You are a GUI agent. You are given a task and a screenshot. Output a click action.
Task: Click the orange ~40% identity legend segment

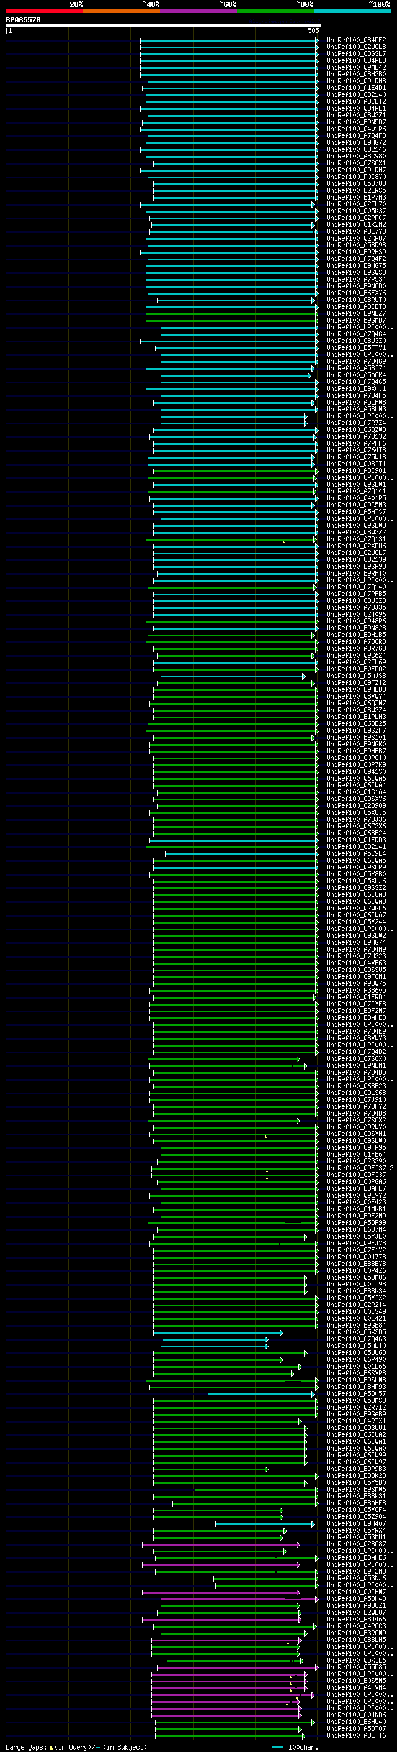pyautogui.click(x=122, y=11)
